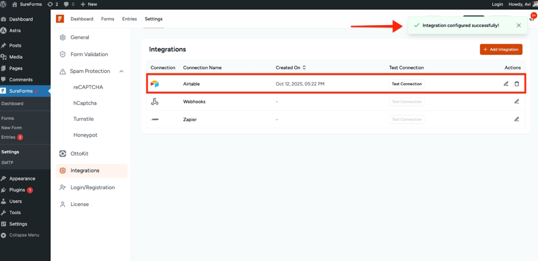Go to Posts in the sidebar
Screen dimensions: 538x261
(15, 46)
